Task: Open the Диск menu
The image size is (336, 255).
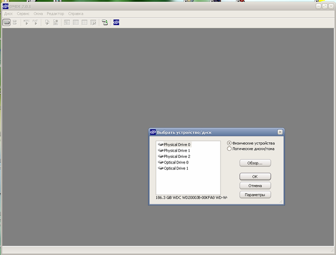Action: coord(8,14)
